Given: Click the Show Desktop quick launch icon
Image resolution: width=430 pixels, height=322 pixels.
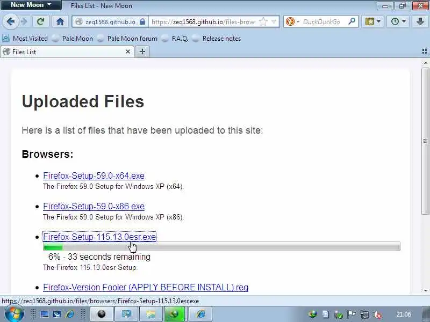Looking at the screenshot, I should 44,314.
